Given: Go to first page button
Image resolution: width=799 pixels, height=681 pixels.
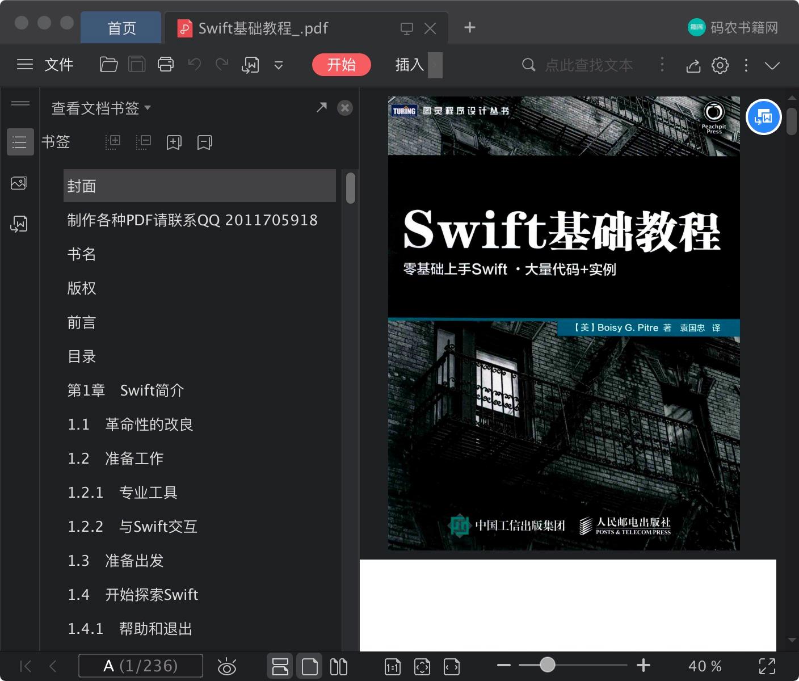Looking at the screenshot, I should pos(26,666).
